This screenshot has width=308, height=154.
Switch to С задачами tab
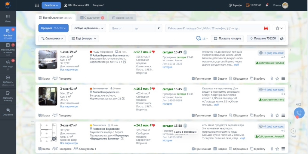(92, 18)
